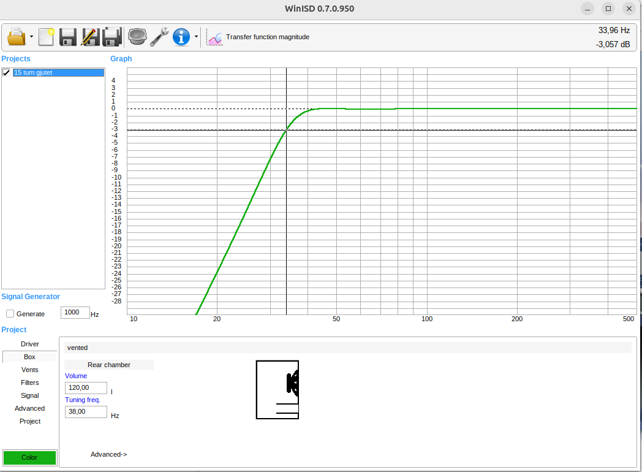Click the Rear chamber header
This screenshot has width=642, height=472.
tap(109, 365)
